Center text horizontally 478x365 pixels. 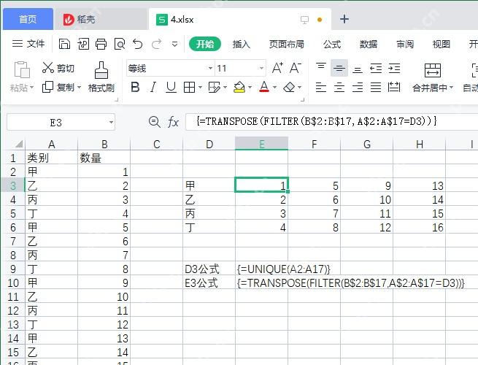[339, 88]
